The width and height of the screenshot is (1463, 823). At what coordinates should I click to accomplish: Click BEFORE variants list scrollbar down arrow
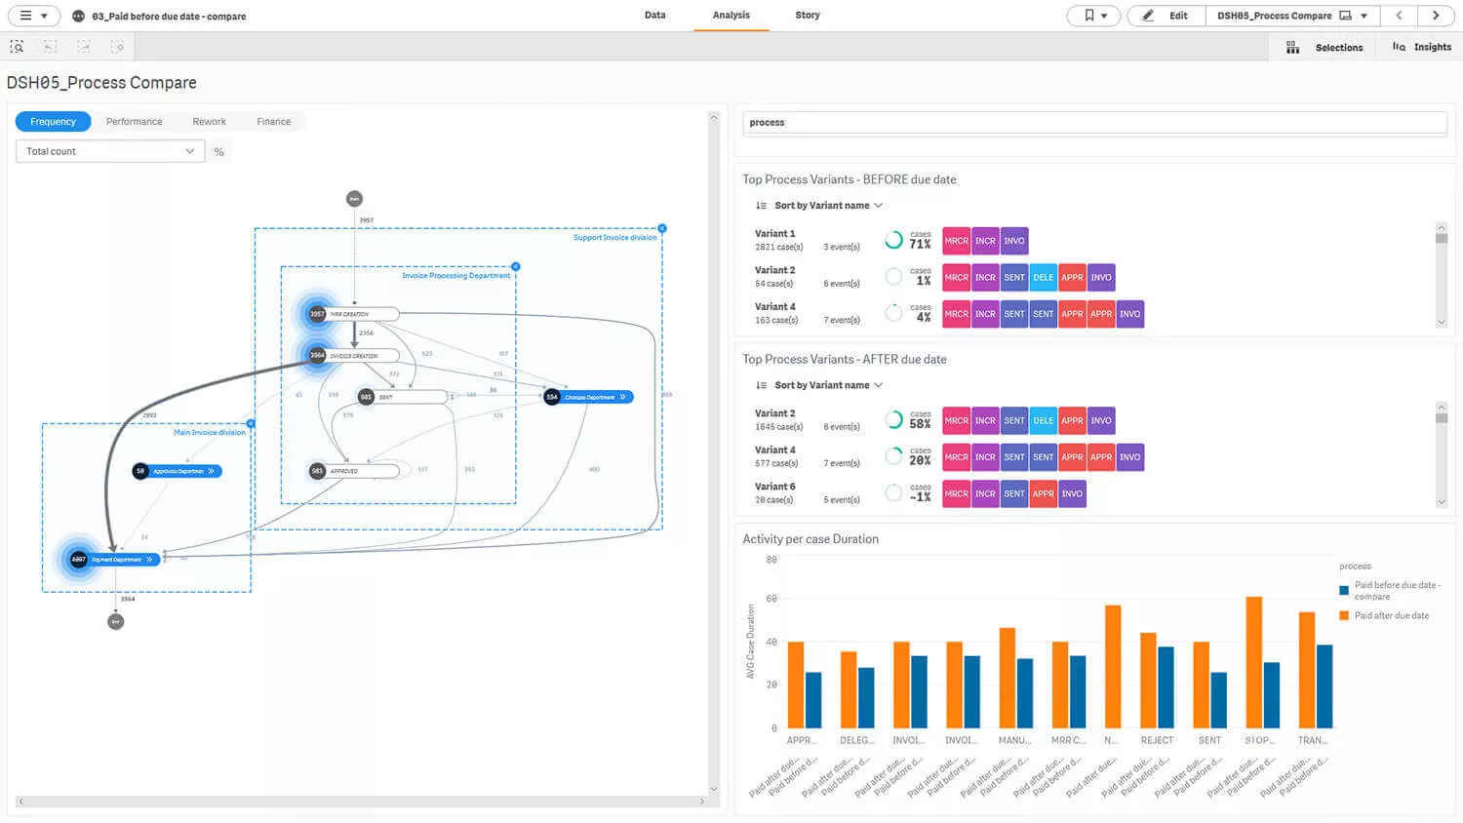point(1442,322)
